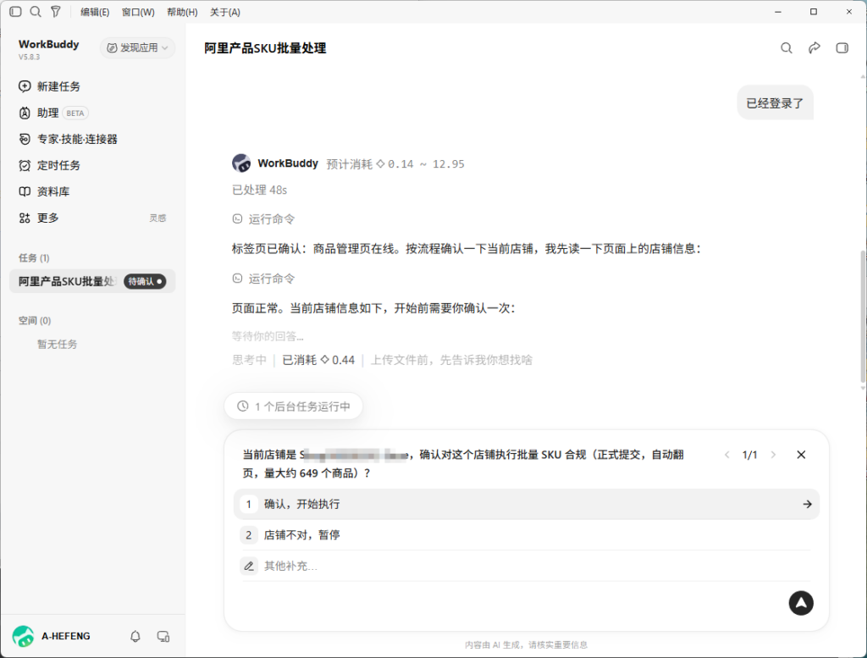867x658 pixels.
Task: Go to next question with right chevron
Action: pos(773,455)
